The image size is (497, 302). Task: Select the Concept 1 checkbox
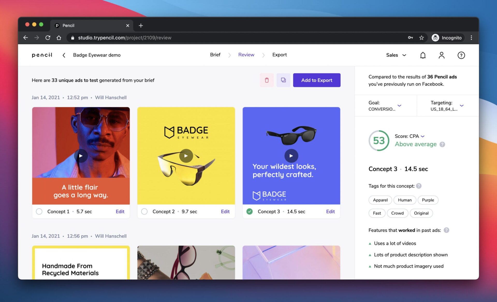tap(39, 212)
